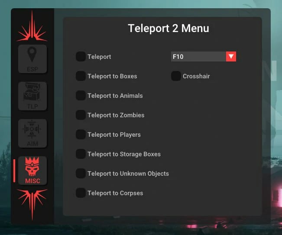Enable the Teleport checkbox

pos(81,57)
